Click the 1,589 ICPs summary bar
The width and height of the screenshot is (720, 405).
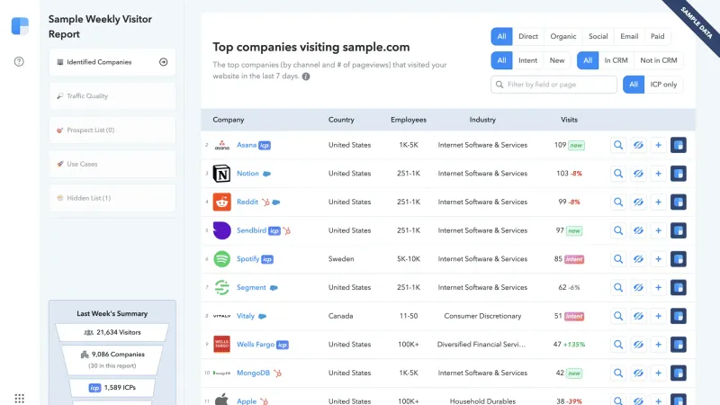(x=112, y=388)
